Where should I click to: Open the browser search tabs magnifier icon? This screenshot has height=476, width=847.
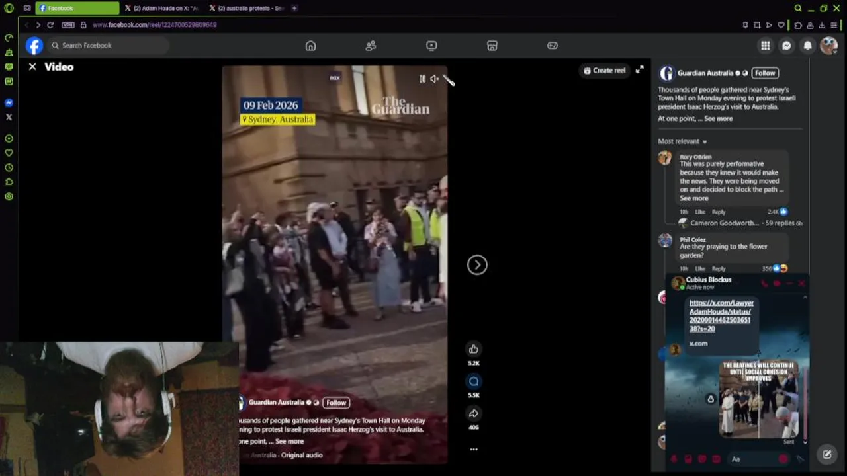point(798,8)
